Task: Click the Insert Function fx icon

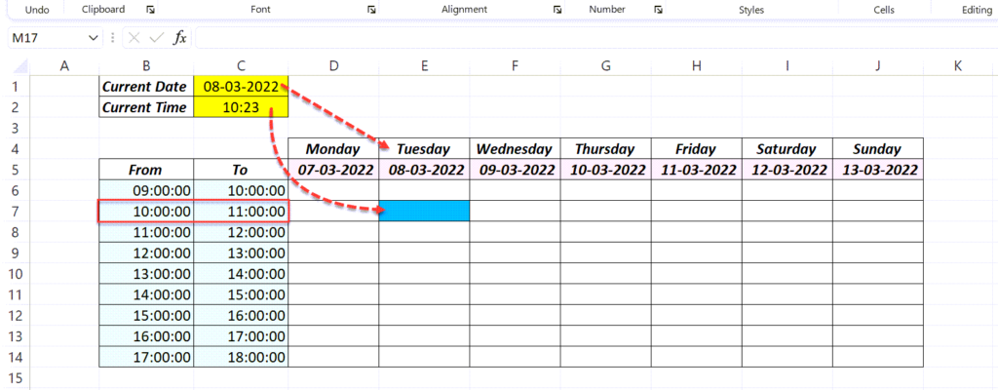Action: 180,38
